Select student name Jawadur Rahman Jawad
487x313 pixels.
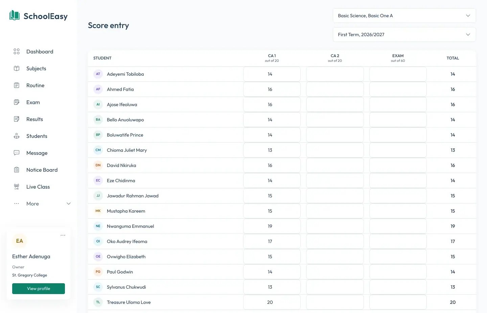[133, 196]
